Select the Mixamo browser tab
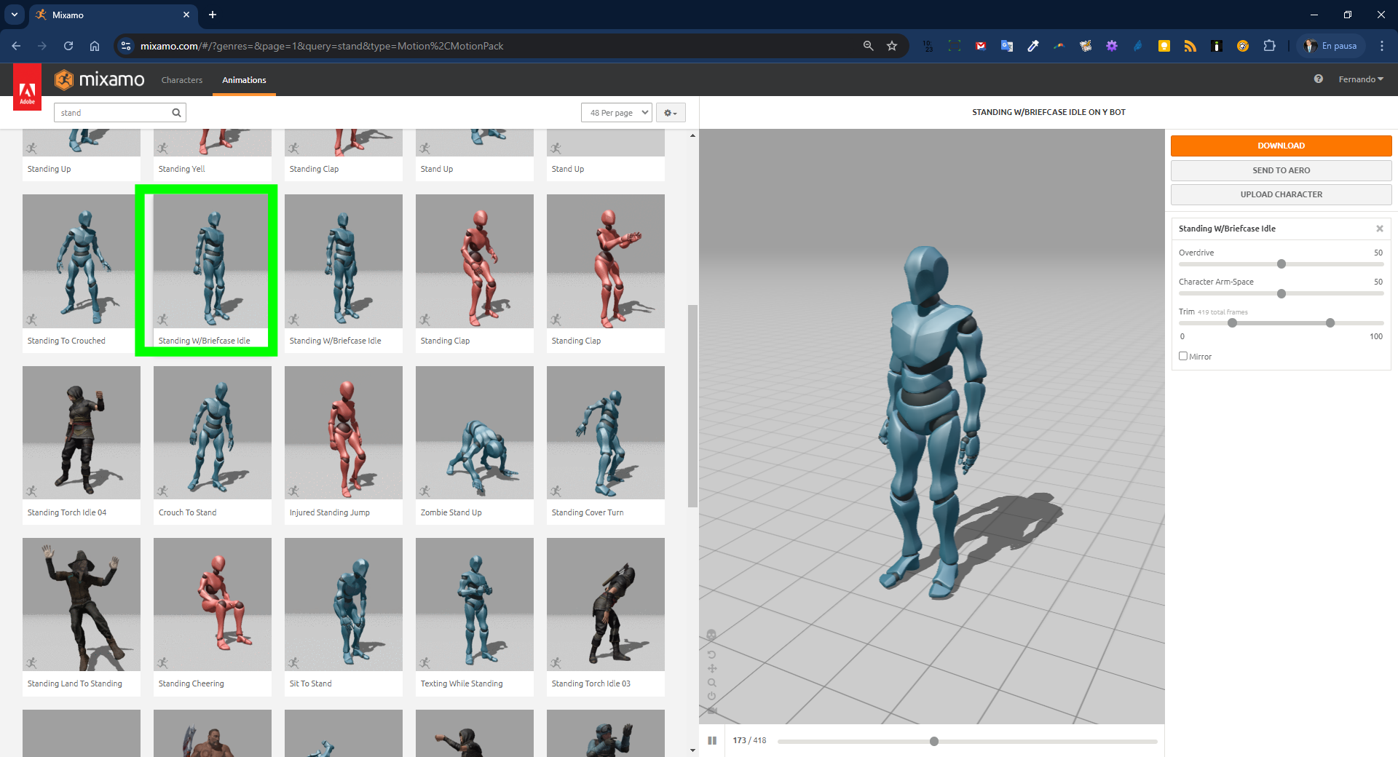 coord(113,15)
